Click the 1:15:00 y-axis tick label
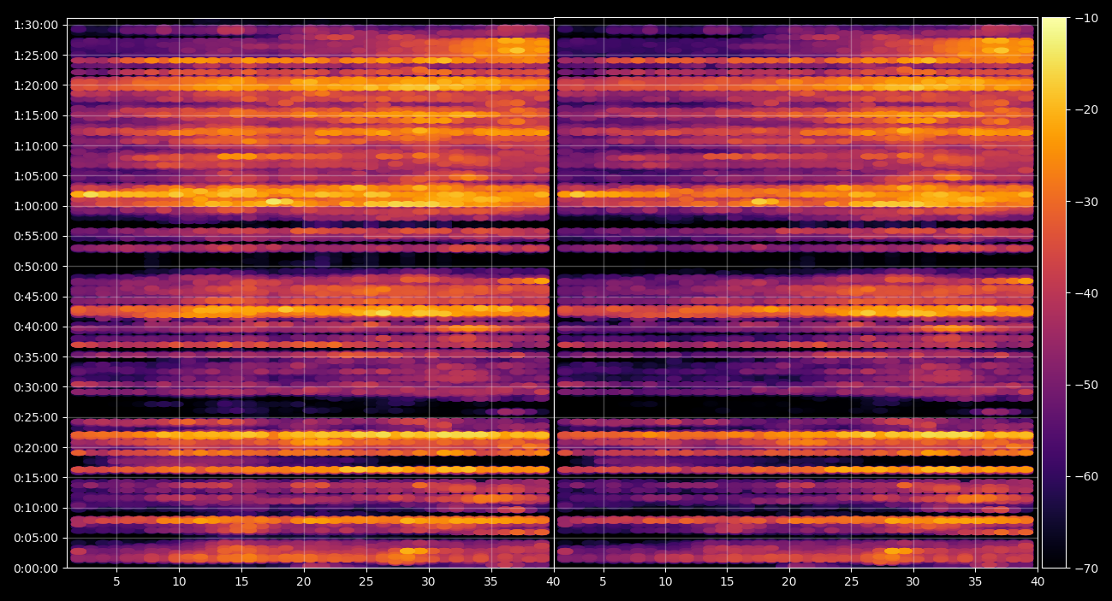This screenshot has height=601, width=1112. click(36, 115)
